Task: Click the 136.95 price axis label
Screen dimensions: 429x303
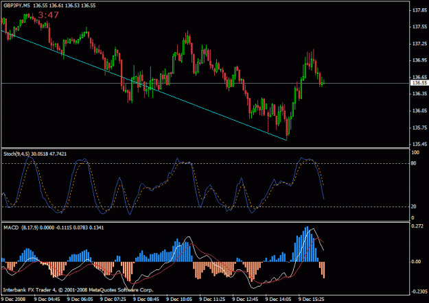Action: pyautogui.click(x=419, y=60)
